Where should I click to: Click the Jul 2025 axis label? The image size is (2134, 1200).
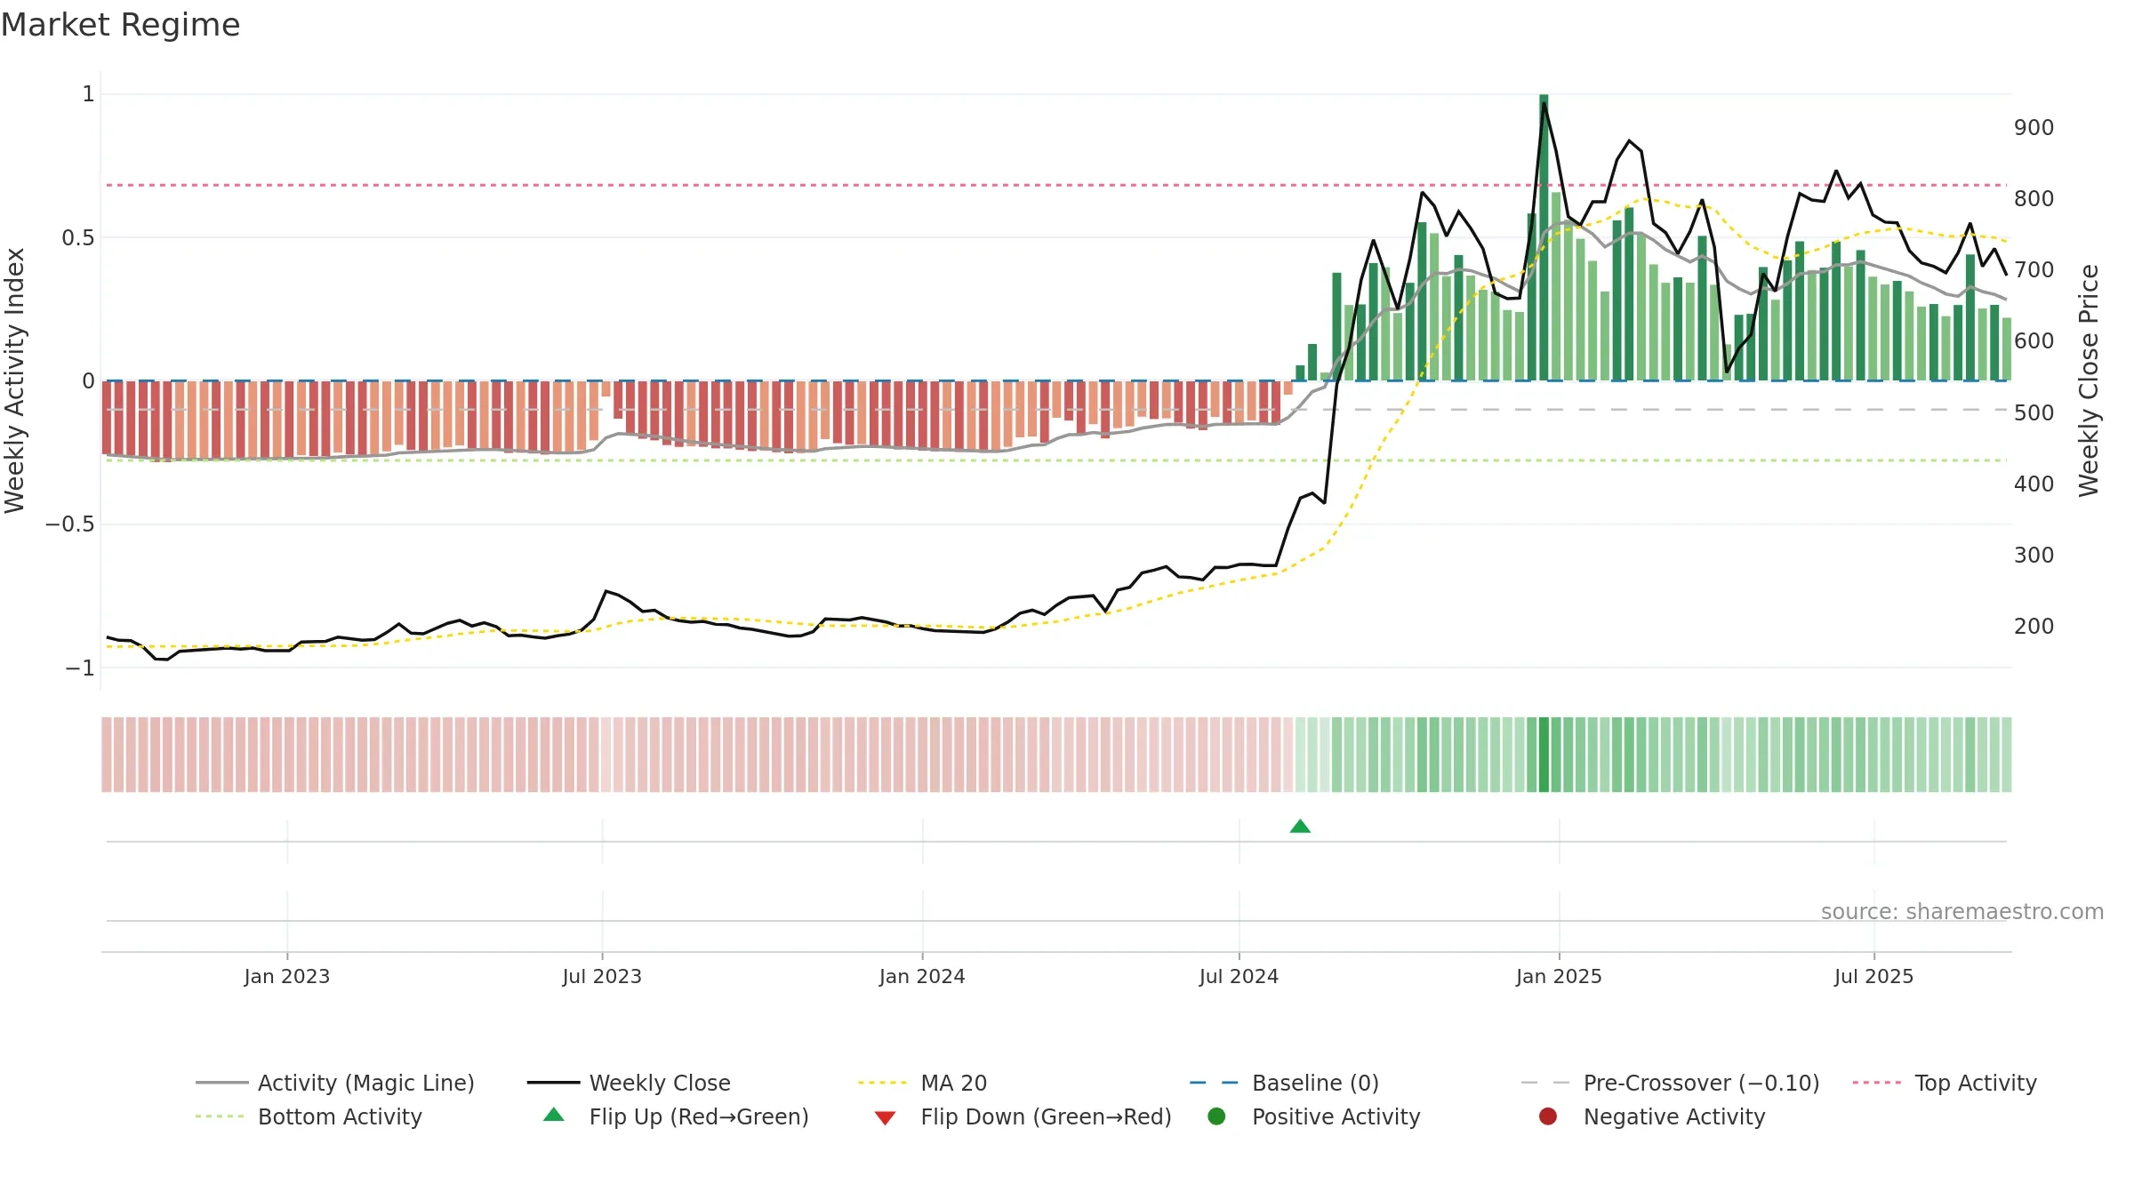pos(1873,976)
